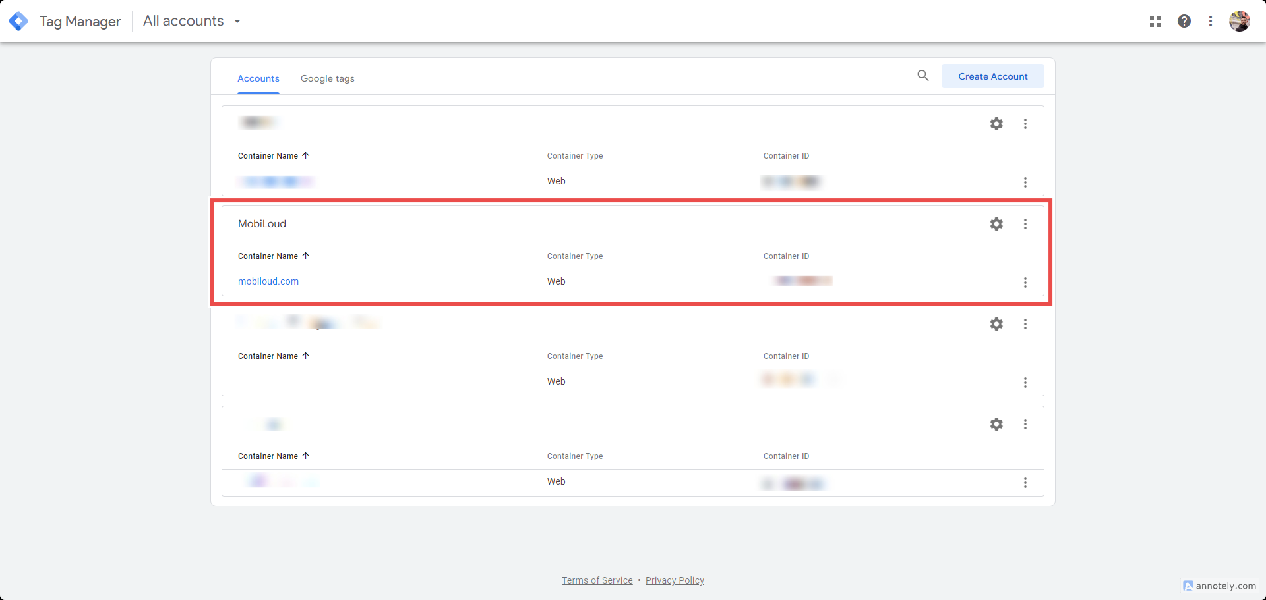Open three-dot menu of top account card
This screenshot has height=600, width=1266.
1025,124
